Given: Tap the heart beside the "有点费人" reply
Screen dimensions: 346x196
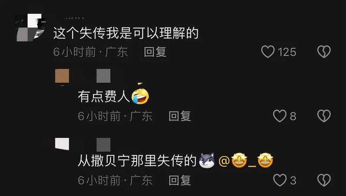Looking at the screenshot, I should coord(279,116).
